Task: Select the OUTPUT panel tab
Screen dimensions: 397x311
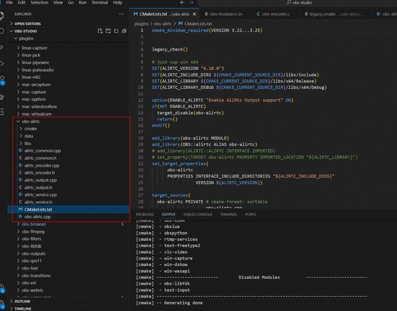Action: click(x=169, y=215)
